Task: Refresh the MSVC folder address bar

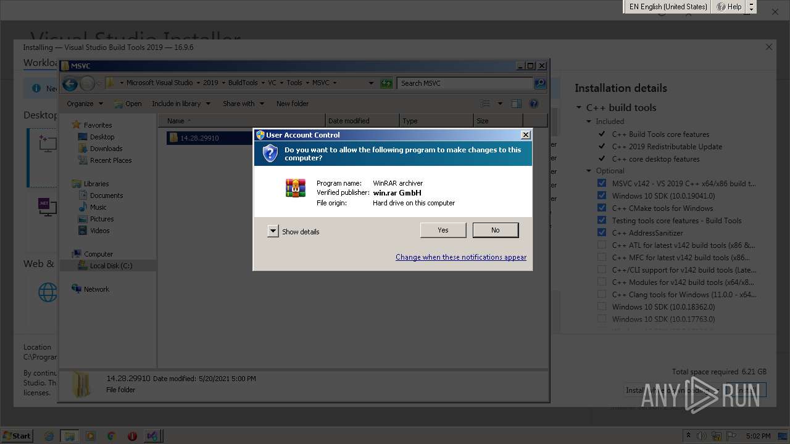Action: [386, 83]
